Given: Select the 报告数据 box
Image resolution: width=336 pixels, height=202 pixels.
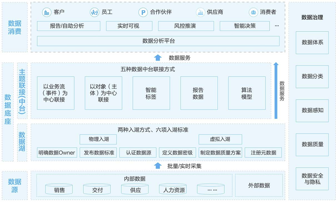Looking at the screenshot, I should click(199, 93).
